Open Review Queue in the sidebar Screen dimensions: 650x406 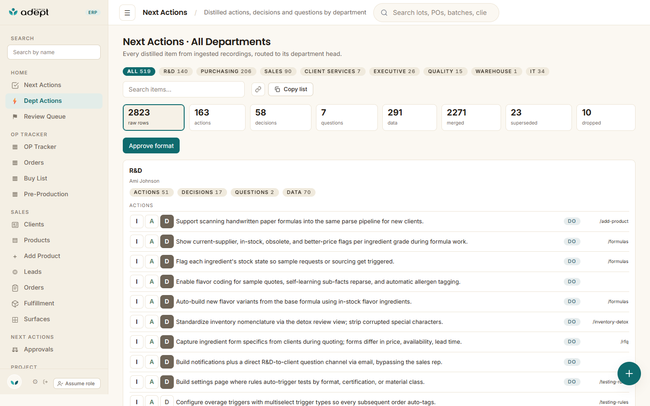(54, 117)
